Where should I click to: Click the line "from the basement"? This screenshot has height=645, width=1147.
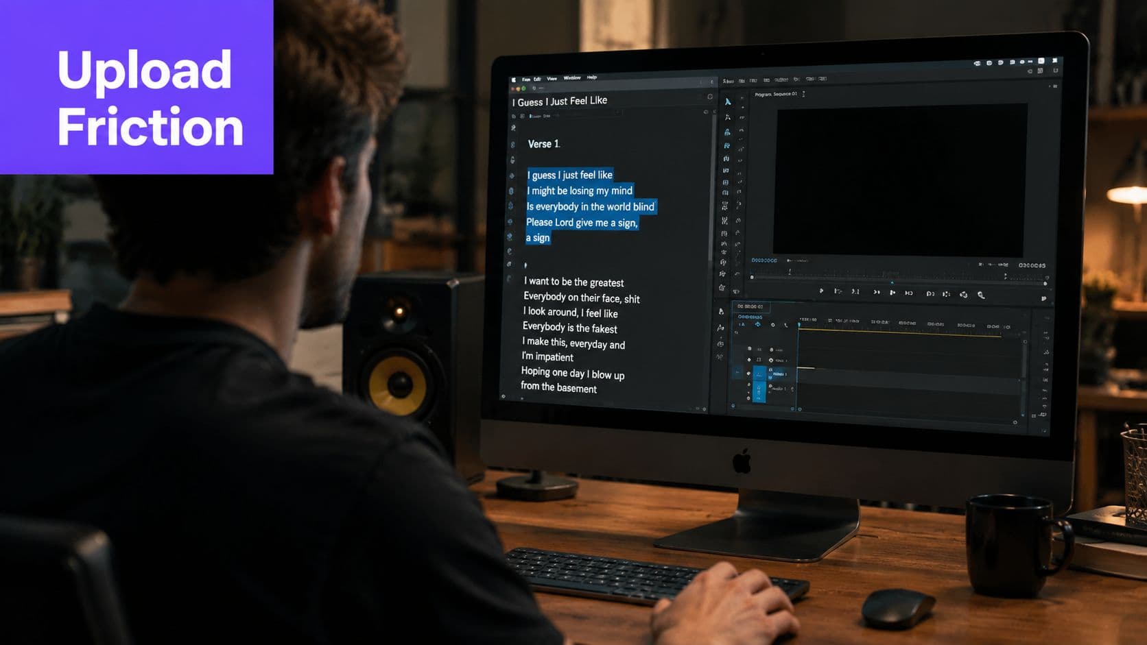click(558, 387)
